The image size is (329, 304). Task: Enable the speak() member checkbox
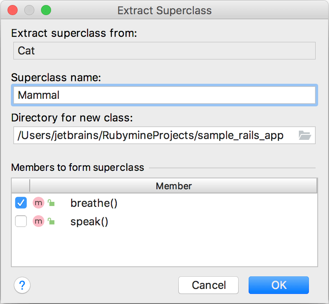pyautogui.click(x=21, y=222)
